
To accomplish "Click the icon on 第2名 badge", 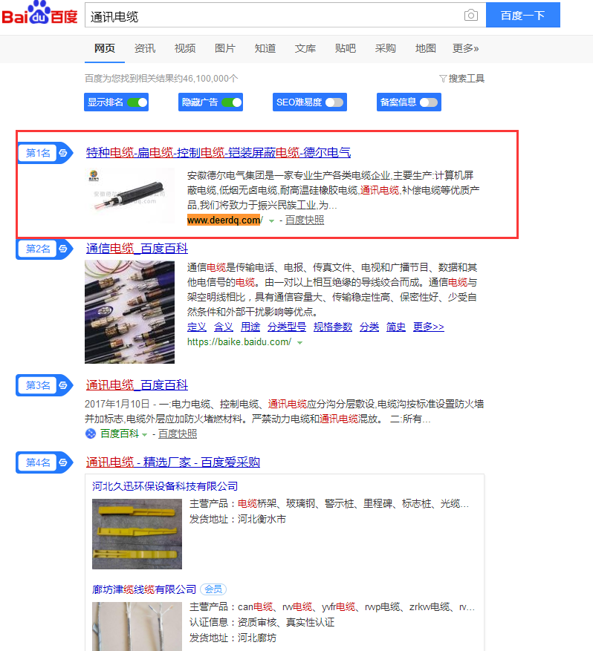I will 63,249.
